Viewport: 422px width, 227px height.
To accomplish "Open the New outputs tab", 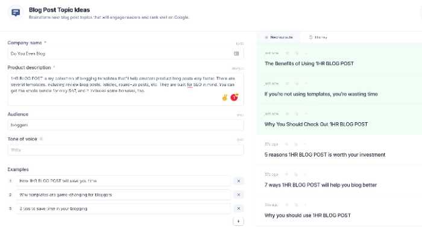I will (x=279, y=37).
